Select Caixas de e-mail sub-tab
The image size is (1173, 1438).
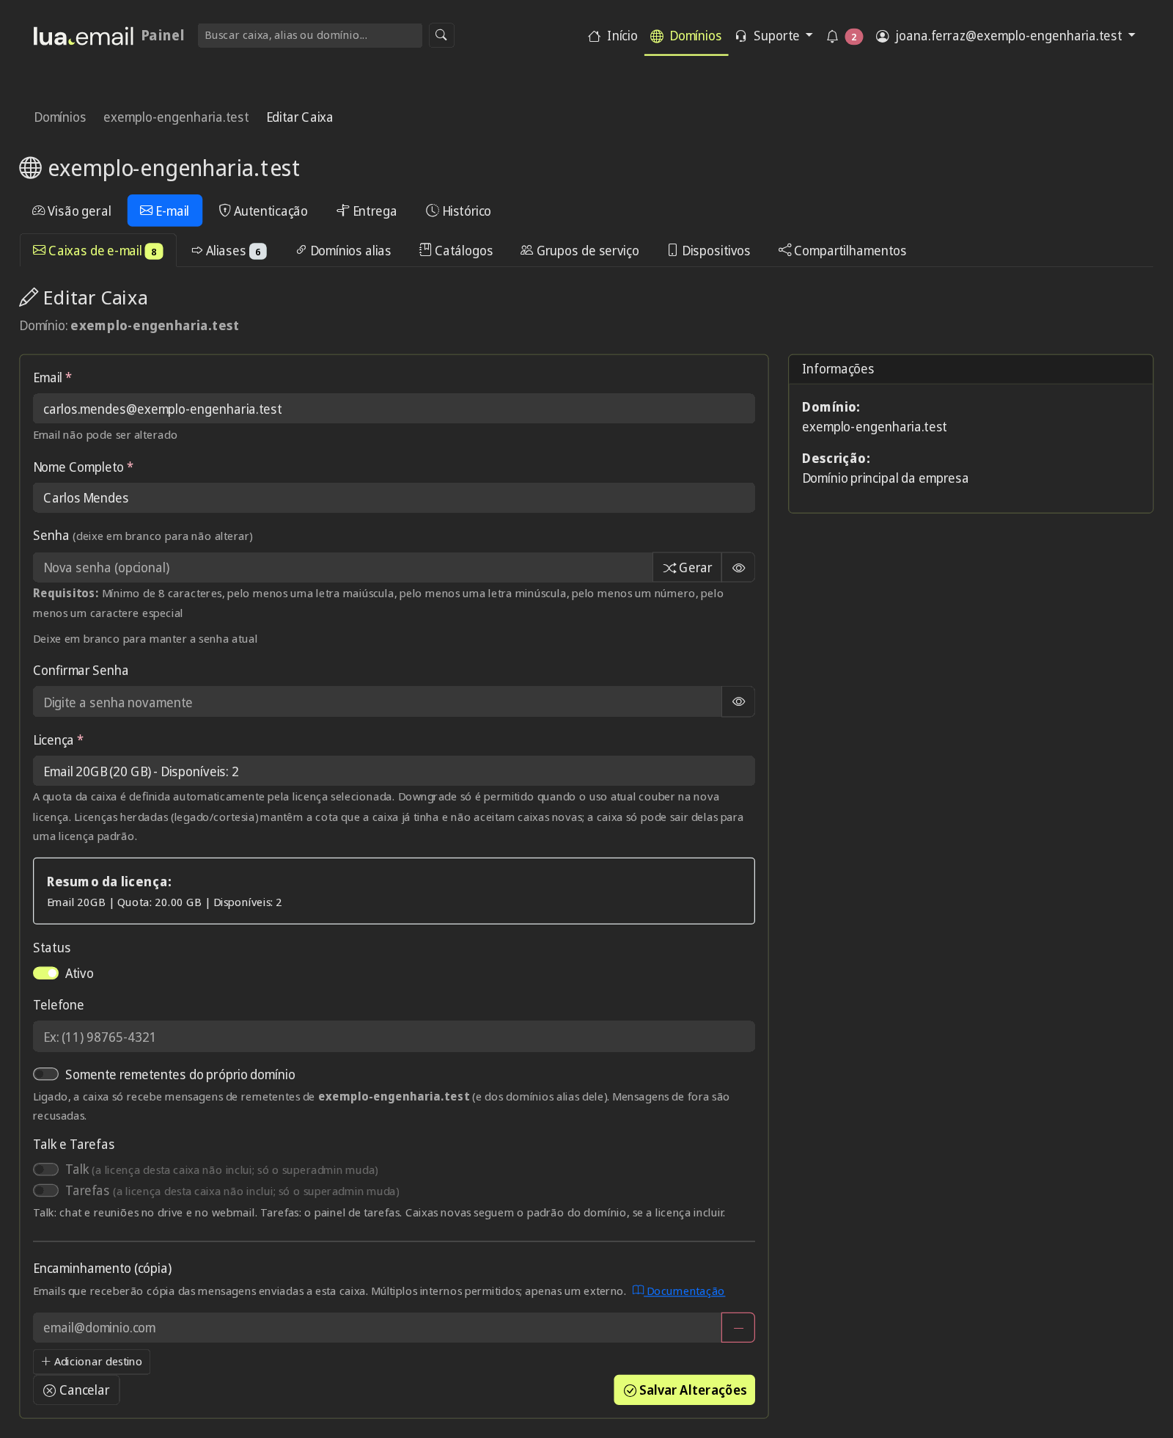coord(98,251)
